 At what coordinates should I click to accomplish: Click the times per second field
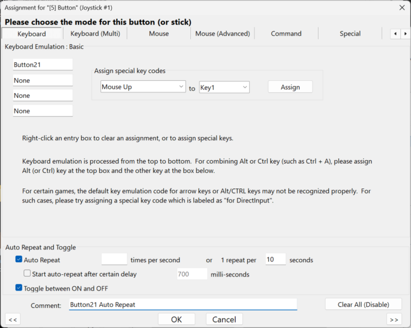[114, 259]
